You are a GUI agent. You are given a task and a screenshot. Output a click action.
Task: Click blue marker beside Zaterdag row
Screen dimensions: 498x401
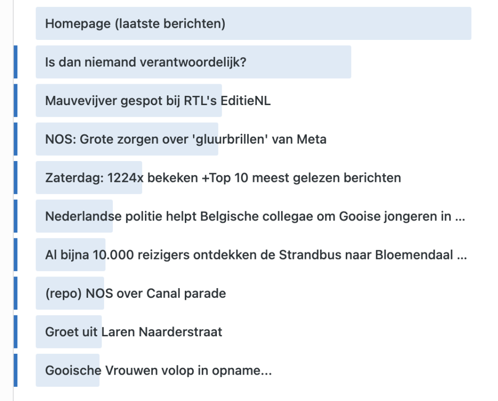pos(16,178)
